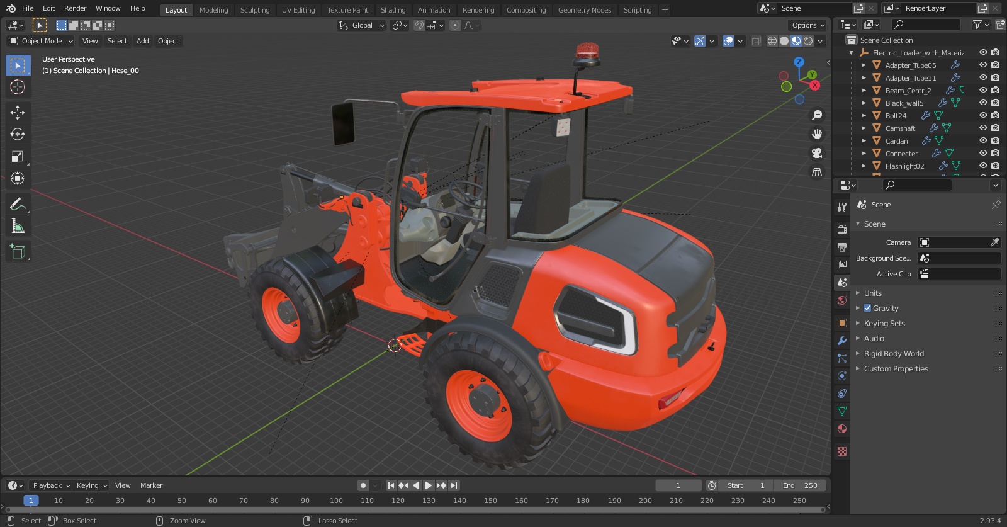Open the Render properties tab
Screen dimensions: 1007x527
pyautogui.click(x=842, y=229)
